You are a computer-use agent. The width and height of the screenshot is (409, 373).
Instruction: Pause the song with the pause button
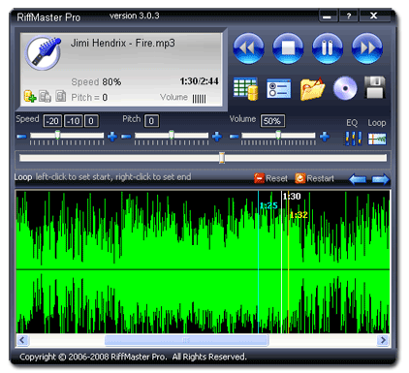coord(328,48)
